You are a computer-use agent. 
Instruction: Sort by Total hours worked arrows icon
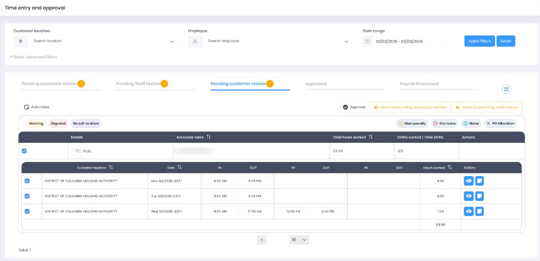(371, 137)
